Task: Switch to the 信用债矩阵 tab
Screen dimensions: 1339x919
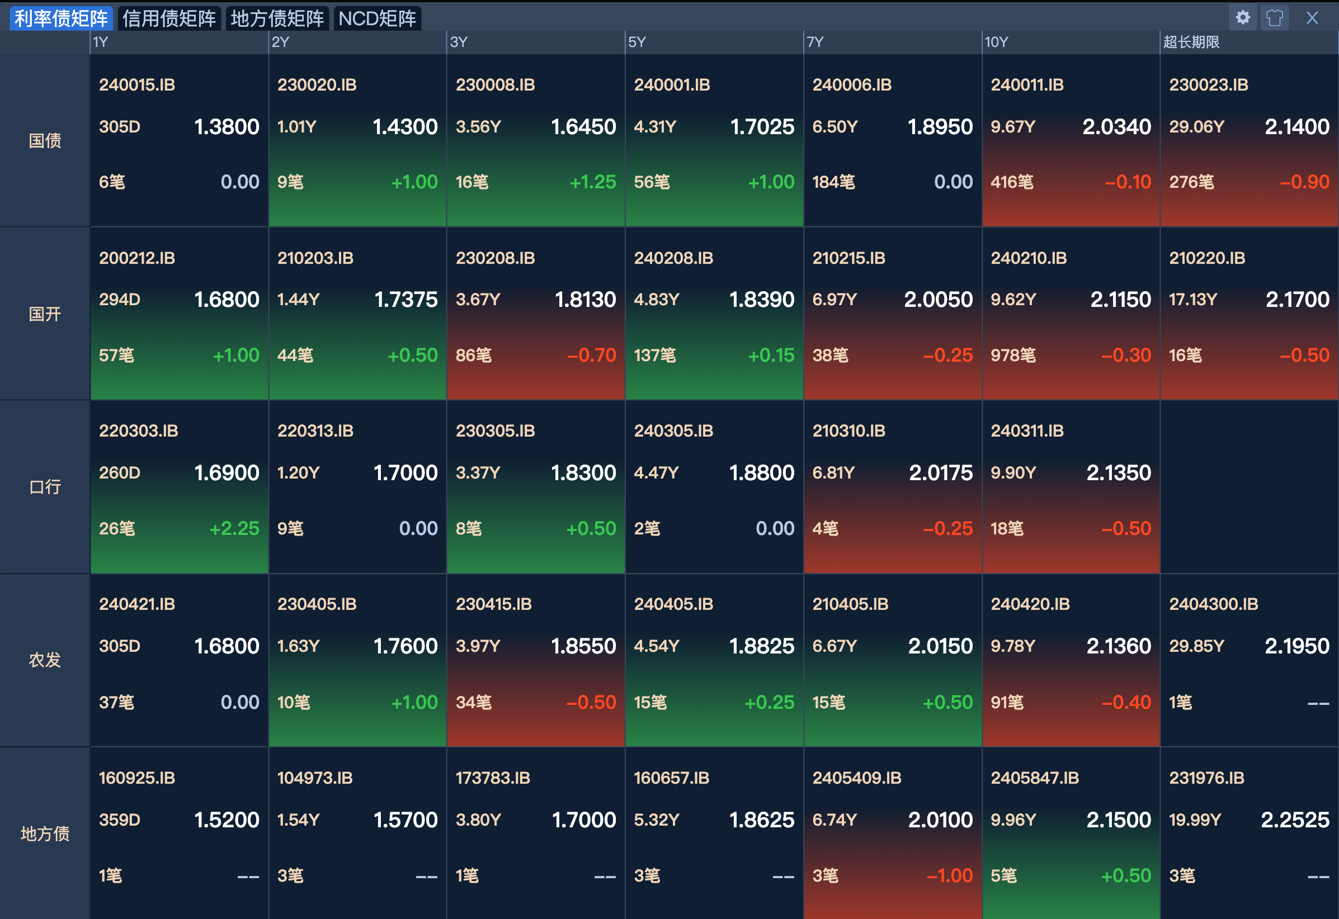Action: (169, 19)
